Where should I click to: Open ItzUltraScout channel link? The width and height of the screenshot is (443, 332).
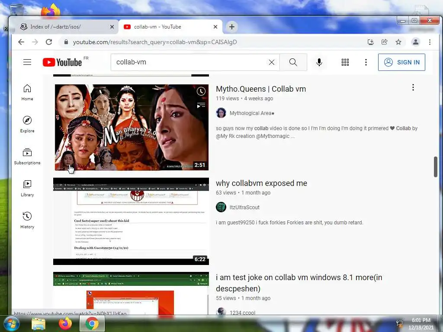(x=244, y=207)
